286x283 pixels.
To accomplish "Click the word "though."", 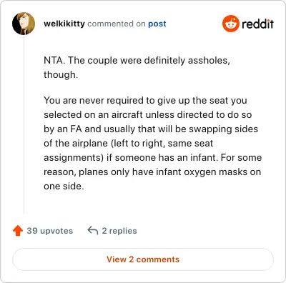I will coord(61,74).
